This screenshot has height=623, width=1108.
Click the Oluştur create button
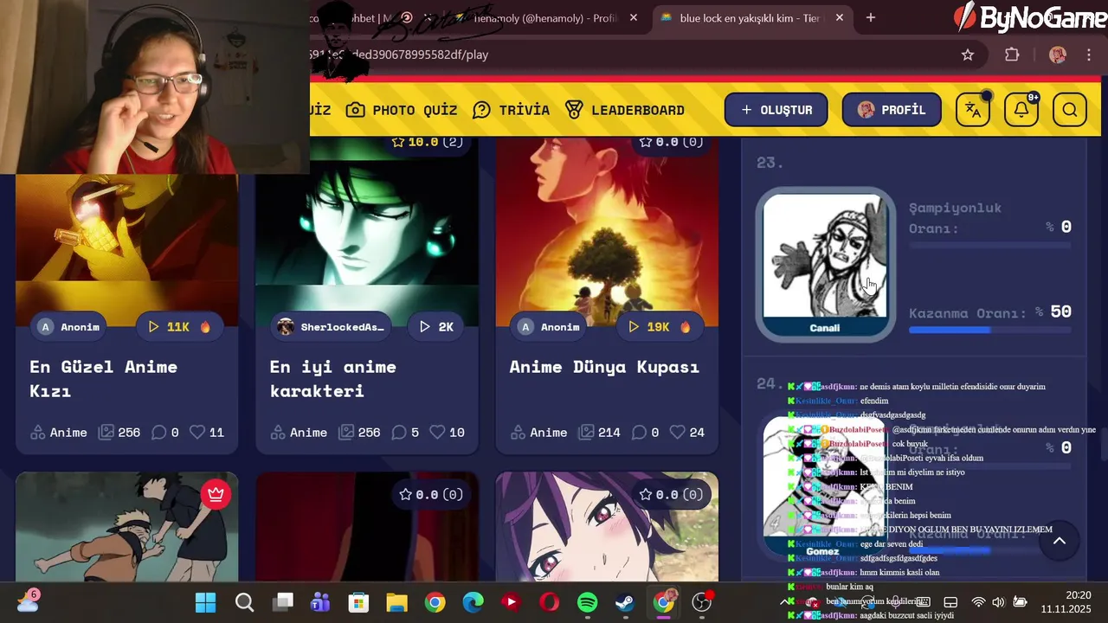(x=776, y=110)
